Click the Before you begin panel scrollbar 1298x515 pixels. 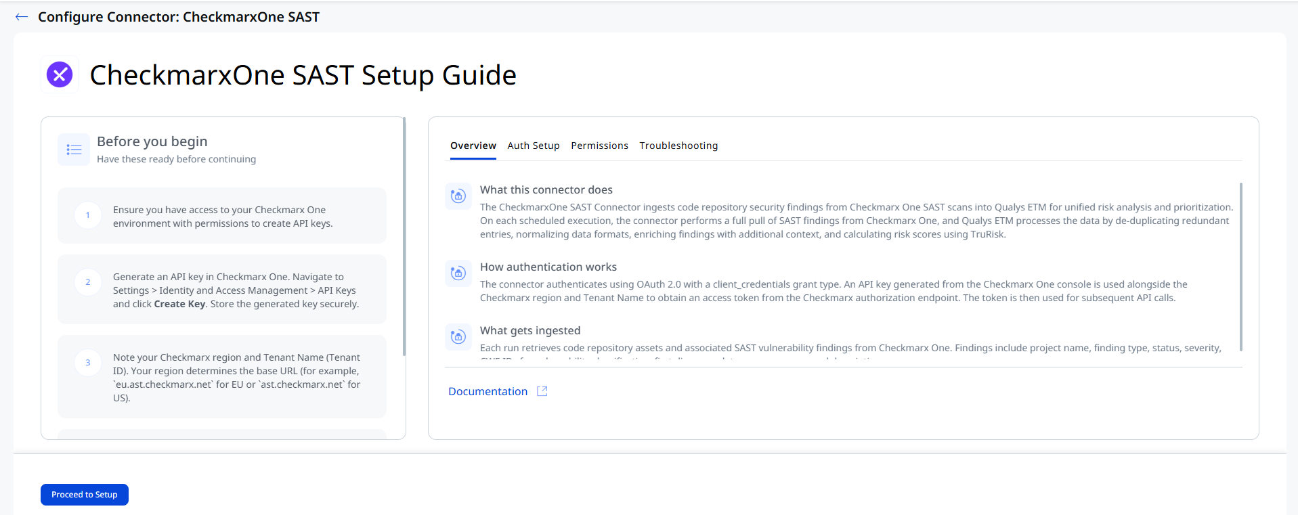(x=404, y=237)
